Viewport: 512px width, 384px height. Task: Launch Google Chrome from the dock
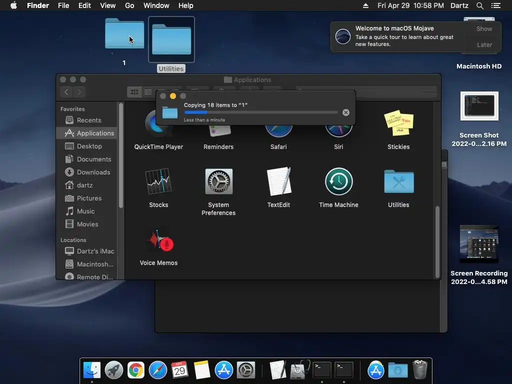[136, 370]
